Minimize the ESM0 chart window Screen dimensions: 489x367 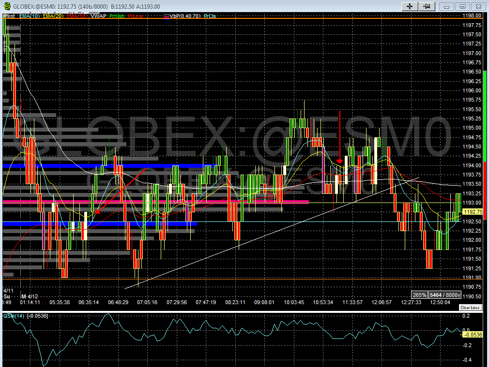pos(446,6)
